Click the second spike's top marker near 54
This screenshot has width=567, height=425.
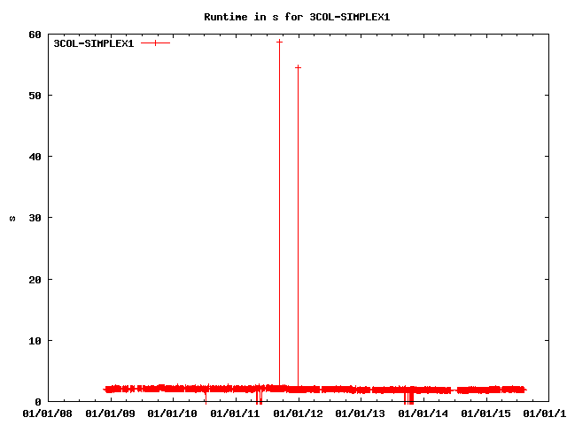[298, 67]
